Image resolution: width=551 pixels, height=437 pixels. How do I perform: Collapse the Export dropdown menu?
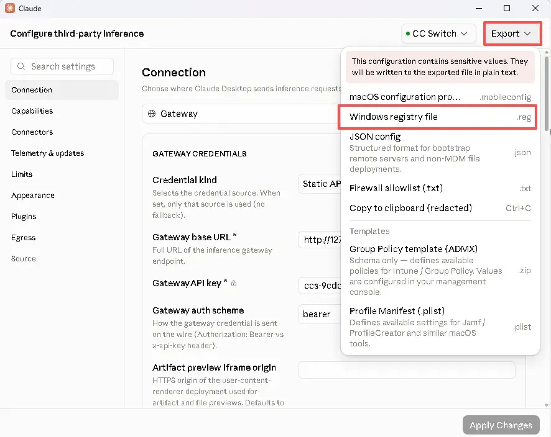tap(512, 34)
